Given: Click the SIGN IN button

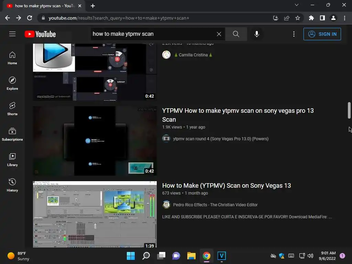Looking at the screenshot, I should click(x=322, y=34).
